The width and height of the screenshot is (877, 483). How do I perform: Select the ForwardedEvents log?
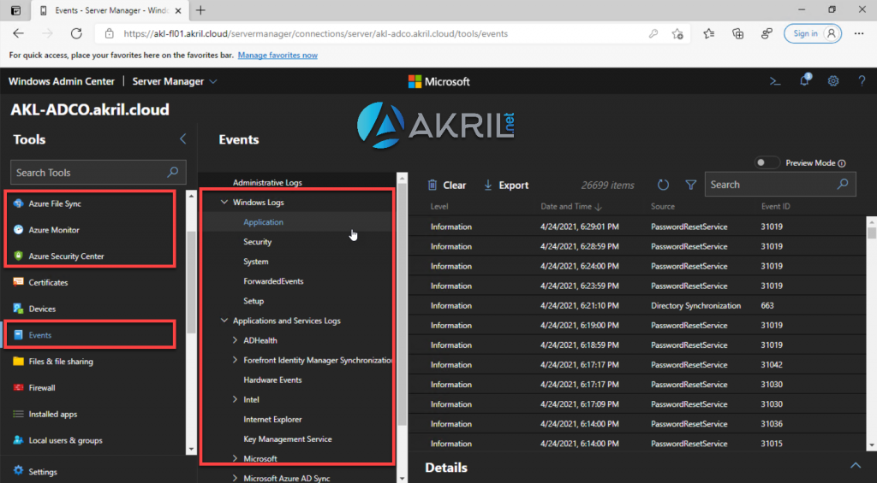(273, 281)
